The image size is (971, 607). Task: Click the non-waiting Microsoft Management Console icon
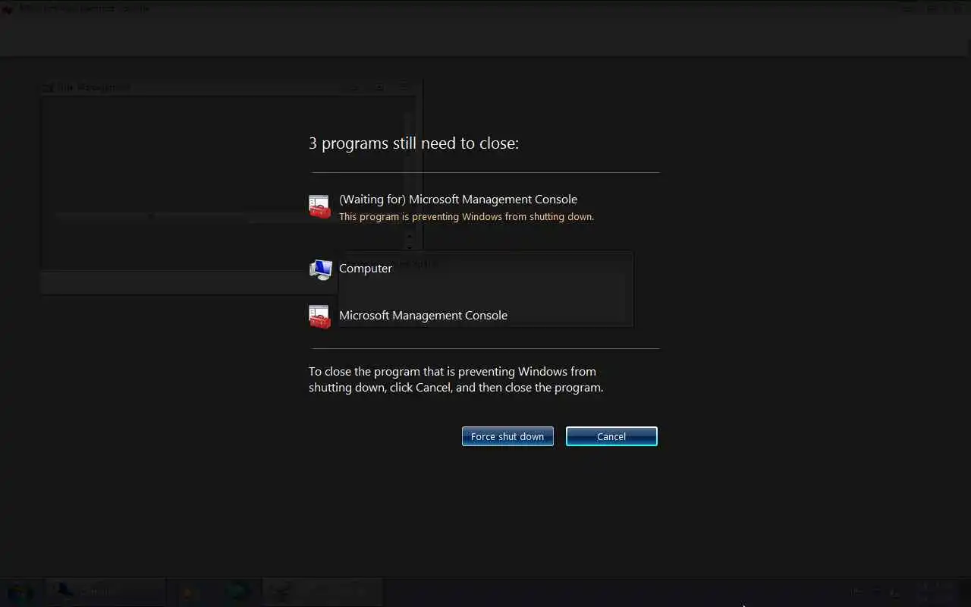pos(320,316)
